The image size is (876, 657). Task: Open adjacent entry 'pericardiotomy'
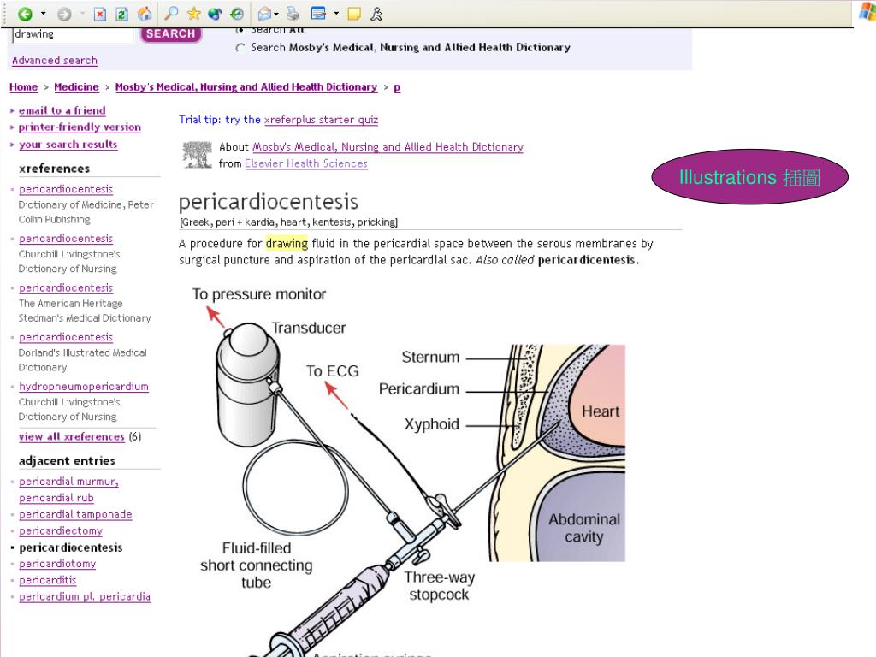click(x=57, y=564)
